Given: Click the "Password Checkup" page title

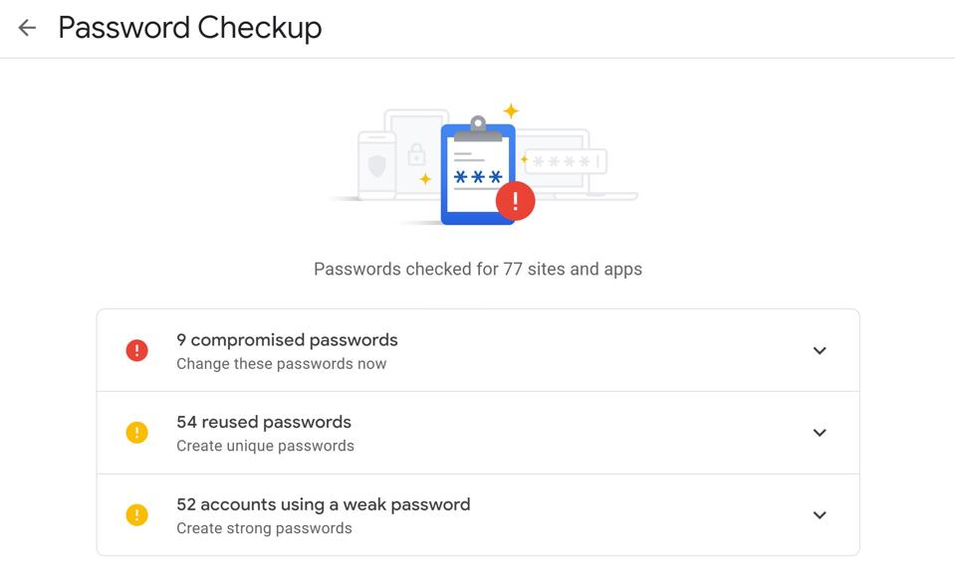Looking at the screenshot, I should 190,28.
